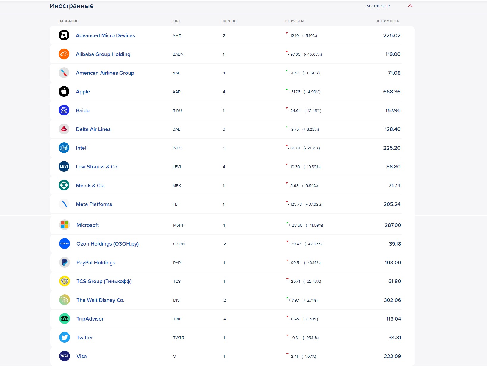Open the Intel stock name link
This screenshot has height=367, width=487.
tap(81, 148)
